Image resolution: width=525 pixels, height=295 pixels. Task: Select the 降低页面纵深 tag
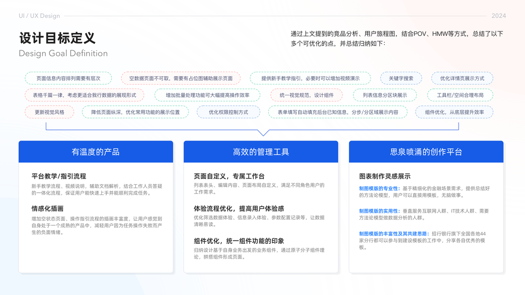(135, 112)
